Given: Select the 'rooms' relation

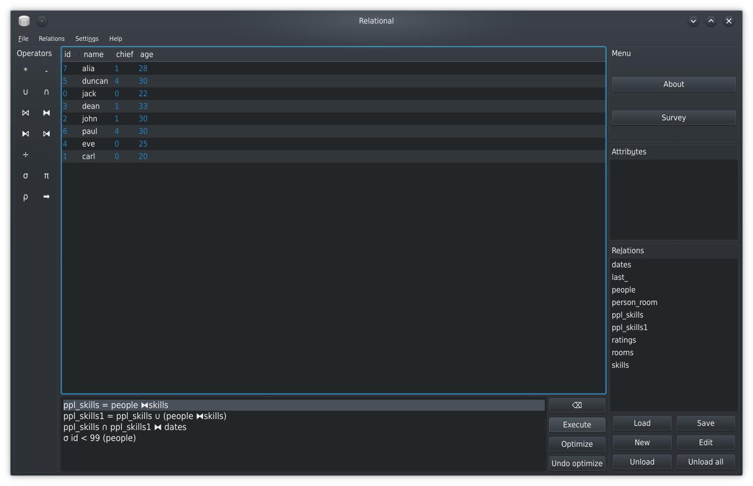Looking at the screenshot, I should point(674,353).
